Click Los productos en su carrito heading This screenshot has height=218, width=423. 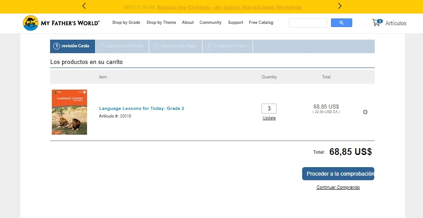[x=86, y=62]
